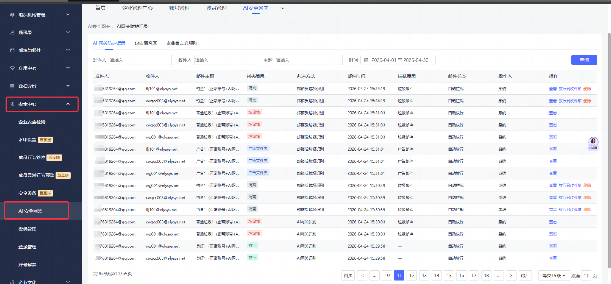Viewport: 611px width, 284px height.
Task: Click the next page arrow button
Action: click(x=511, y=275)
